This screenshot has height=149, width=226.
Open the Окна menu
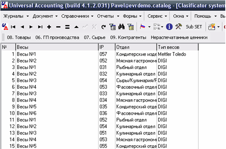(x=181, y=16)
